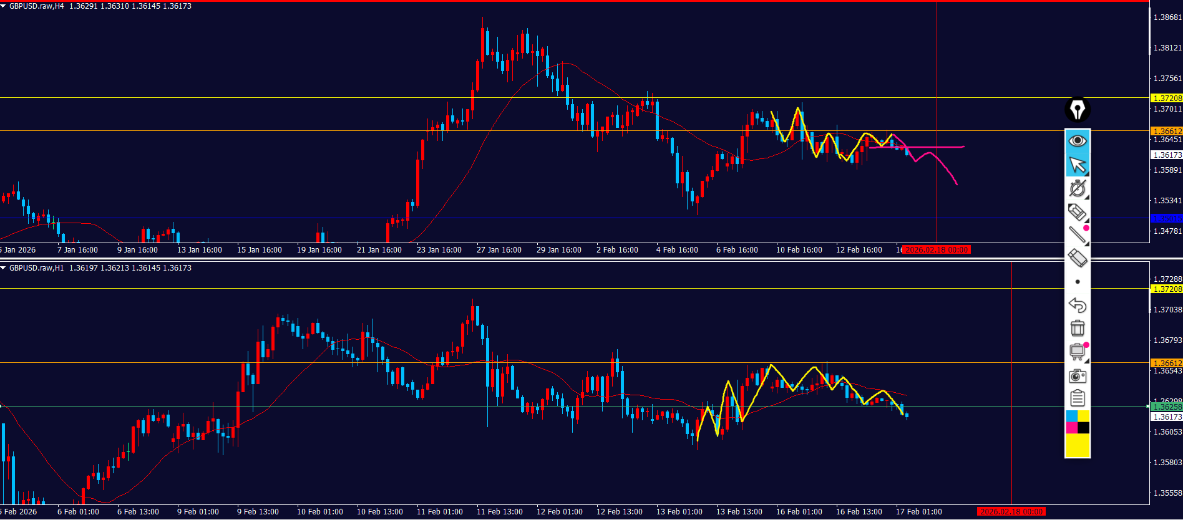This screenshot has height=520, width=1183.
Task: Pick the pink color swatch
Action: tap(1071, 428)
